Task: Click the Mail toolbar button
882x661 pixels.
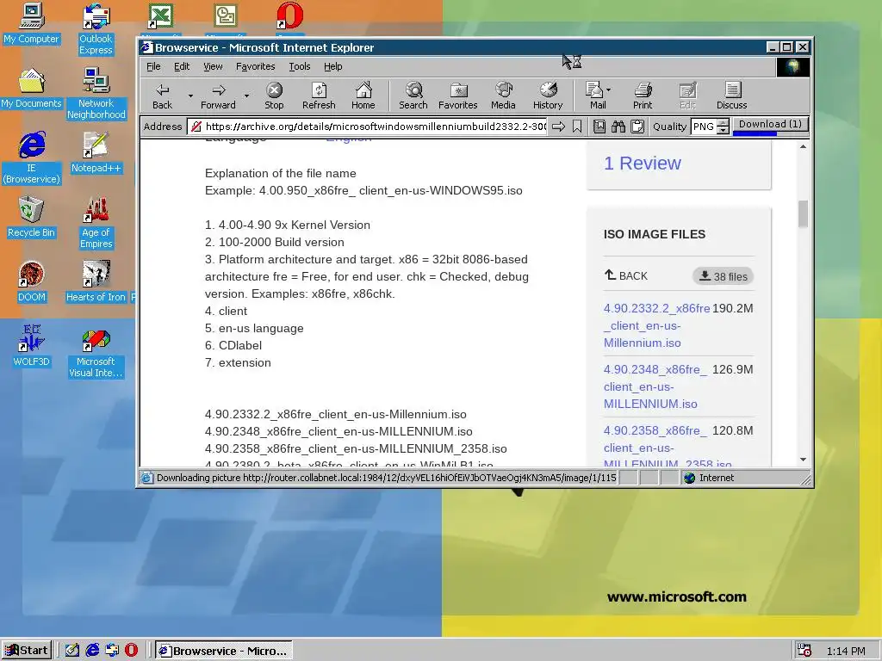Action: tap(595, 96)
